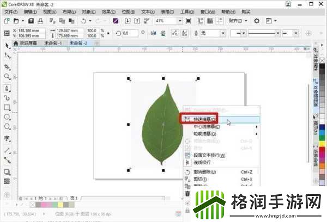Select the Text tool (字)
The width and height of the screenshot is (327, 222).
(7, 139)
